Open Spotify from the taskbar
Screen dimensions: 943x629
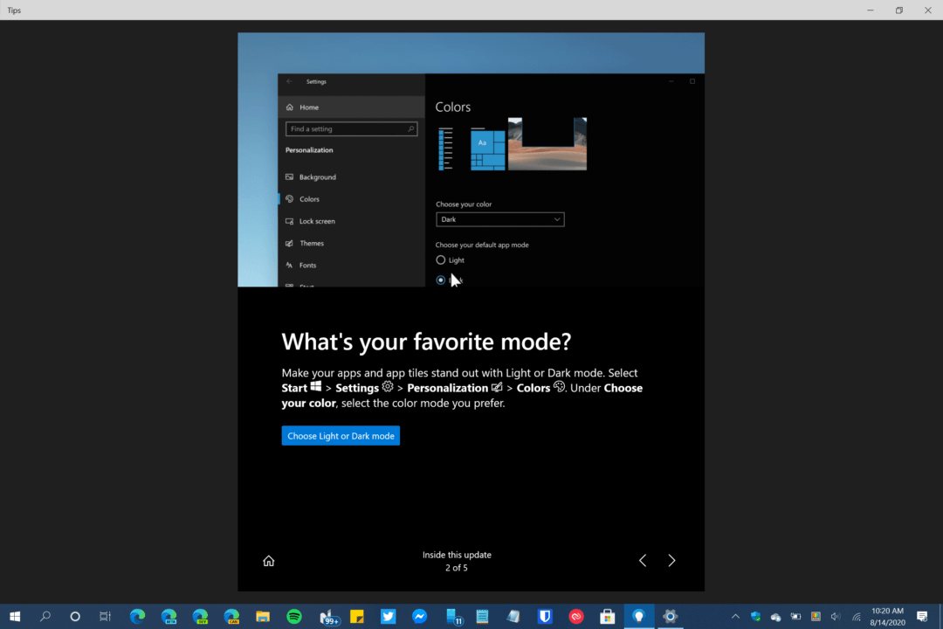pyautogui.click(x=294, y=617)
